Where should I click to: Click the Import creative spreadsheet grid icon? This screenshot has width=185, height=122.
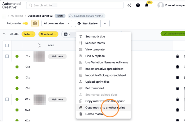(x=81, y=69)
